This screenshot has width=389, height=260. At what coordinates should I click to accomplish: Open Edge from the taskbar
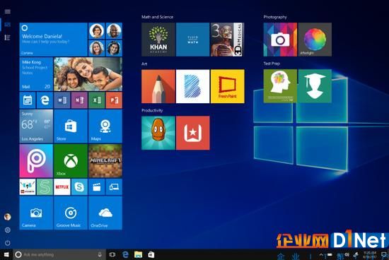click(125, 254)
